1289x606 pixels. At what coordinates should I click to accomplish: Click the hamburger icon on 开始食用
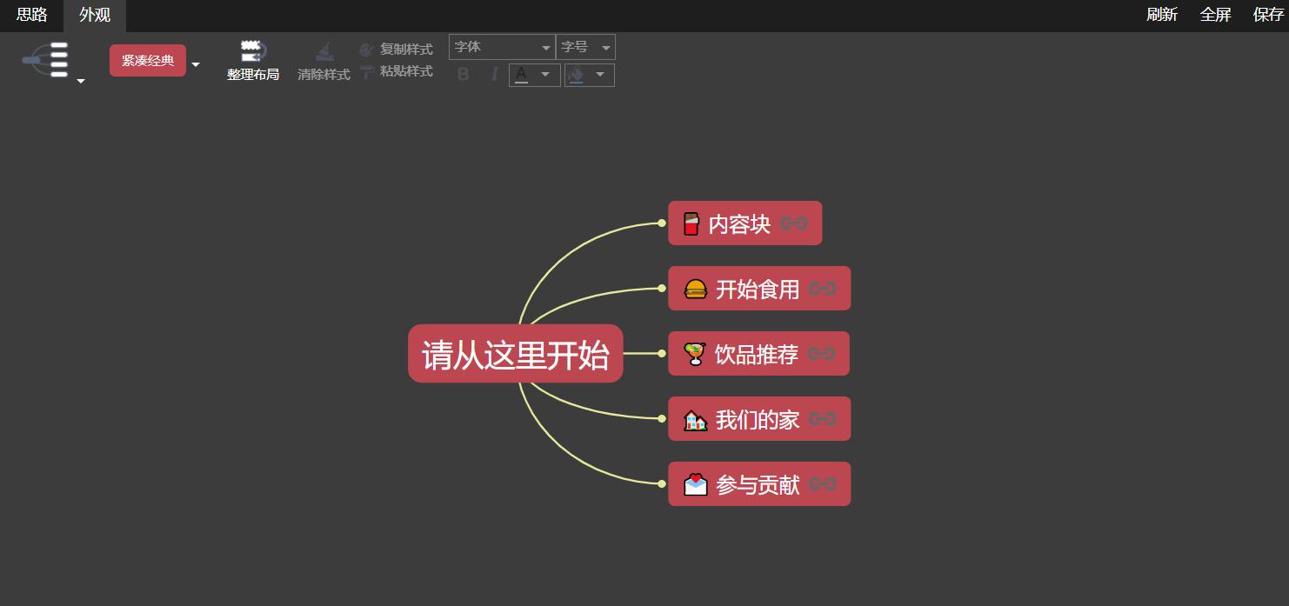point(695,289)
